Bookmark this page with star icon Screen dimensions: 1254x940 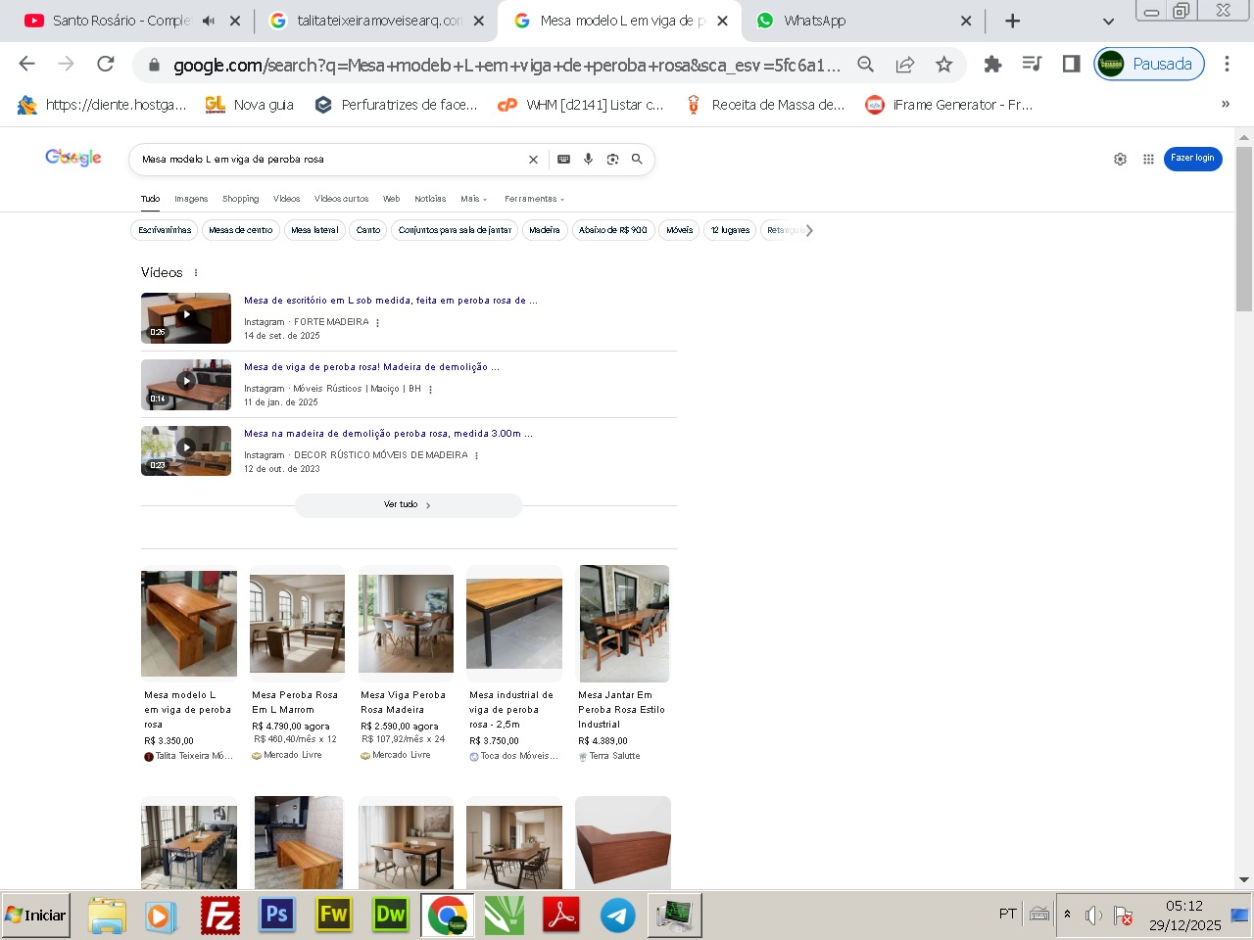pyautogui.click(x=943, y=65)
